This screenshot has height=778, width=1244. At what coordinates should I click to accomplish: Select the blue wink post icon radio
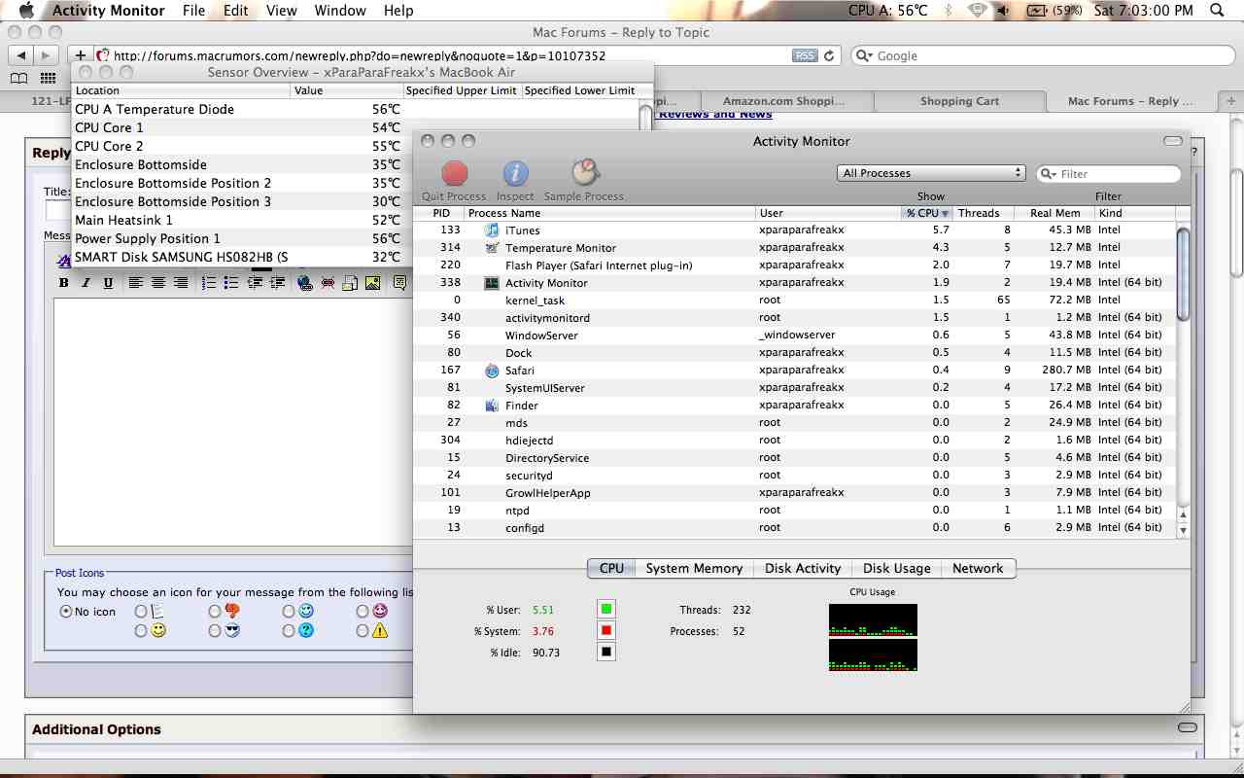tap(289, 612)
